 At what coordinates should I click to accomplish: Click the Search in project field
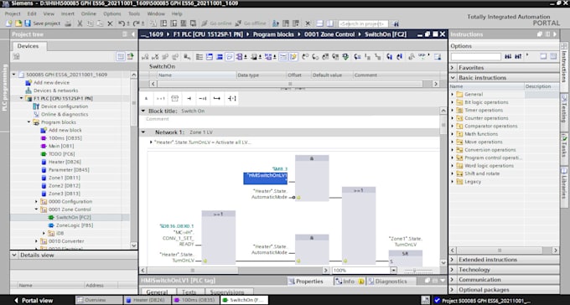(363, 23)
